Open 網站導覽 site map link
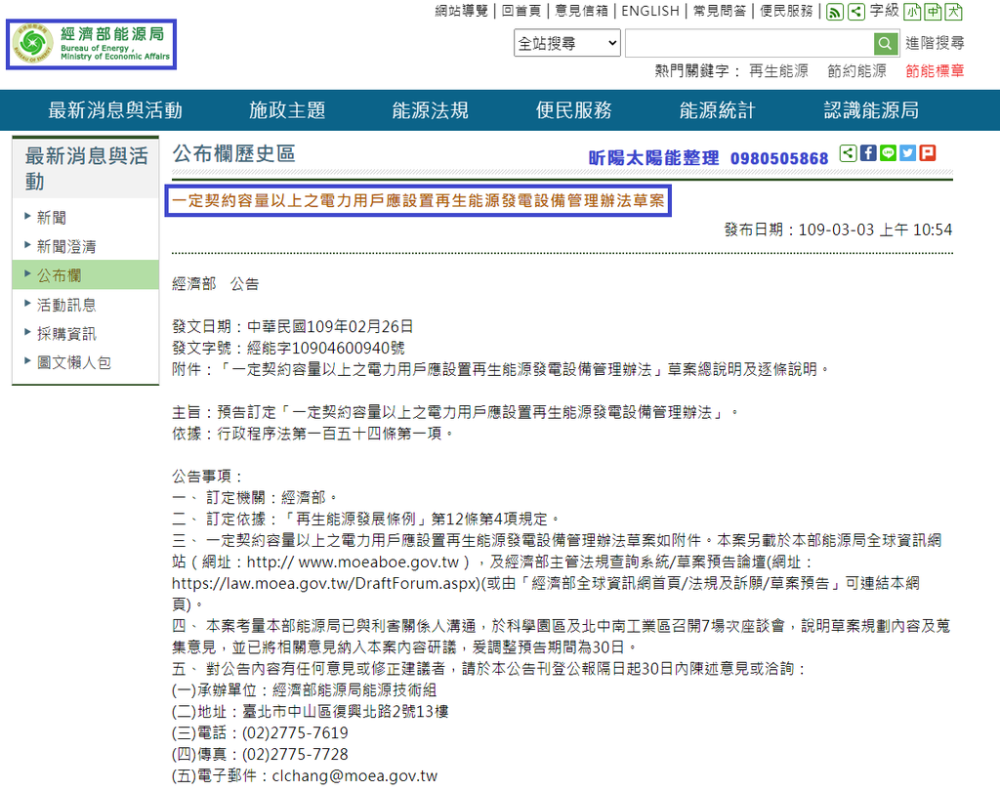The image size is (1000, 791). [461, 11]
